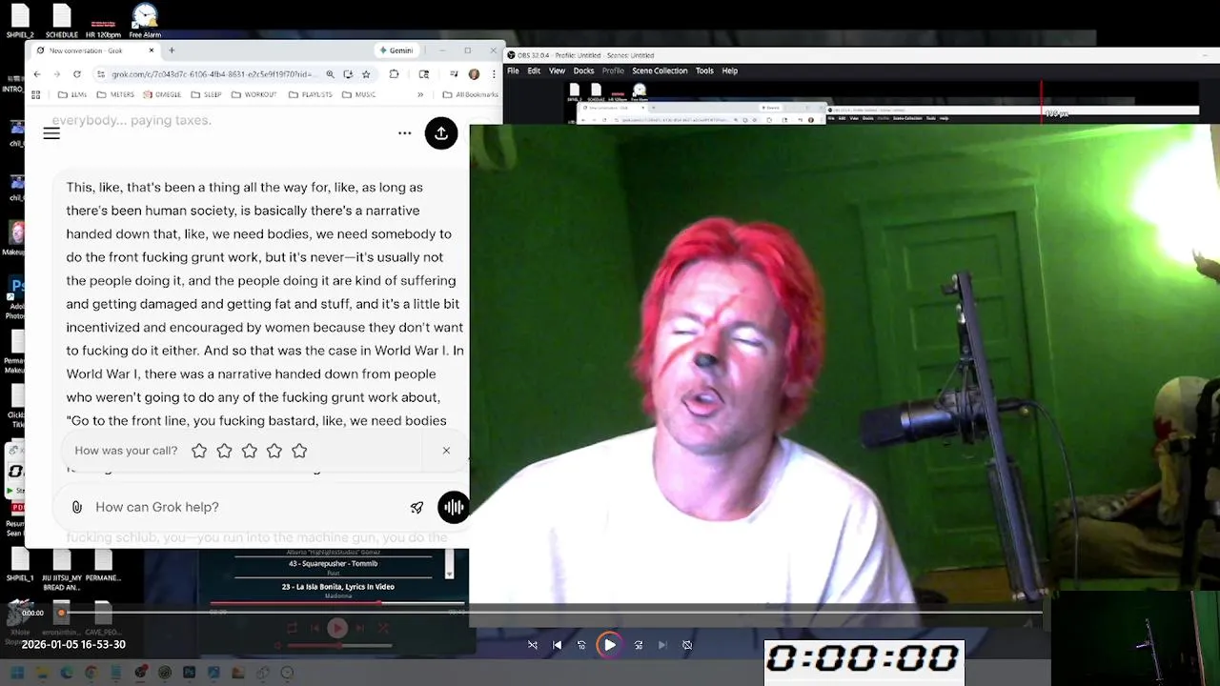This screenshot has height=686, width=1220.
Task: Open the OMEGLE bookmark
Action: click(162, 95)
